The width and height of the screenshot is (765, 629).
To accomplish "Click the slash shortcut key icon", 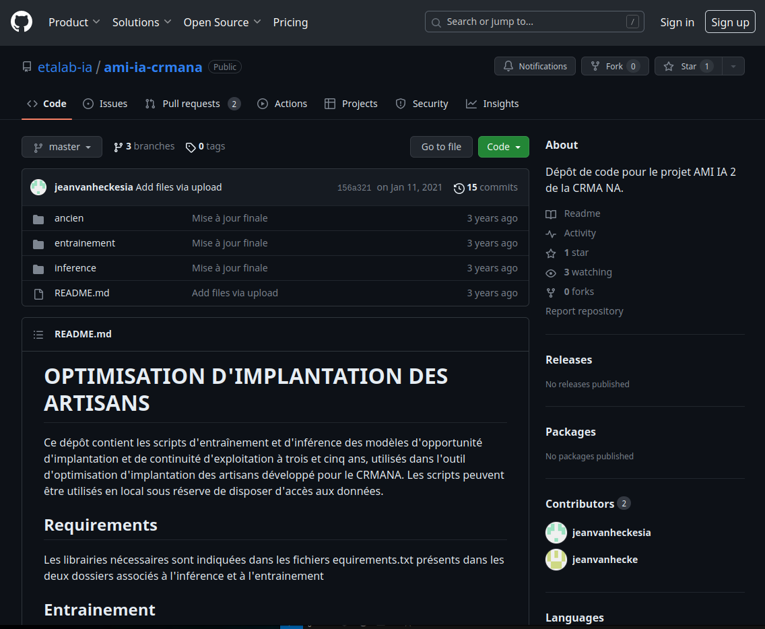I will click(632, 22).
